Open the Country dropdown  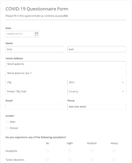pyautogui.click(x=97, y=92)
